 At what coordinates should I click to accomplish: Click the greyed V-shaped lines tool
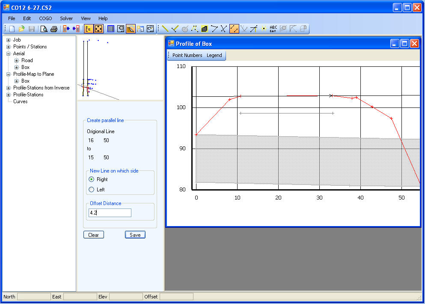pyautogui.click(x=244, y=29)
